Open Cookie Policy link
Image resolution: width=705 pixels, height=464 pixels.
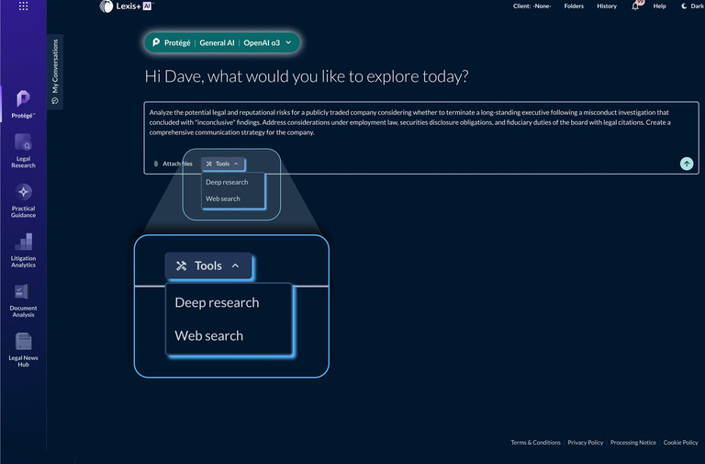pyautogui.click(x=680, y=442)
